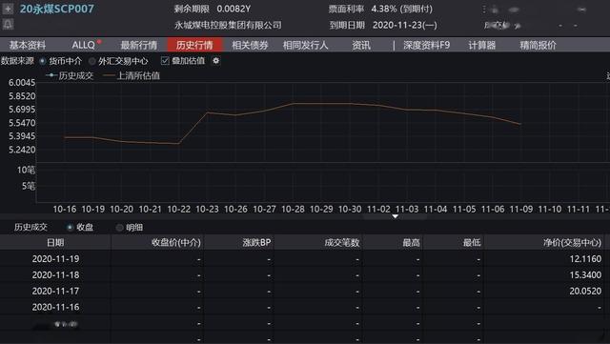Select the 2020-11-19 table row date

point(55,259)
